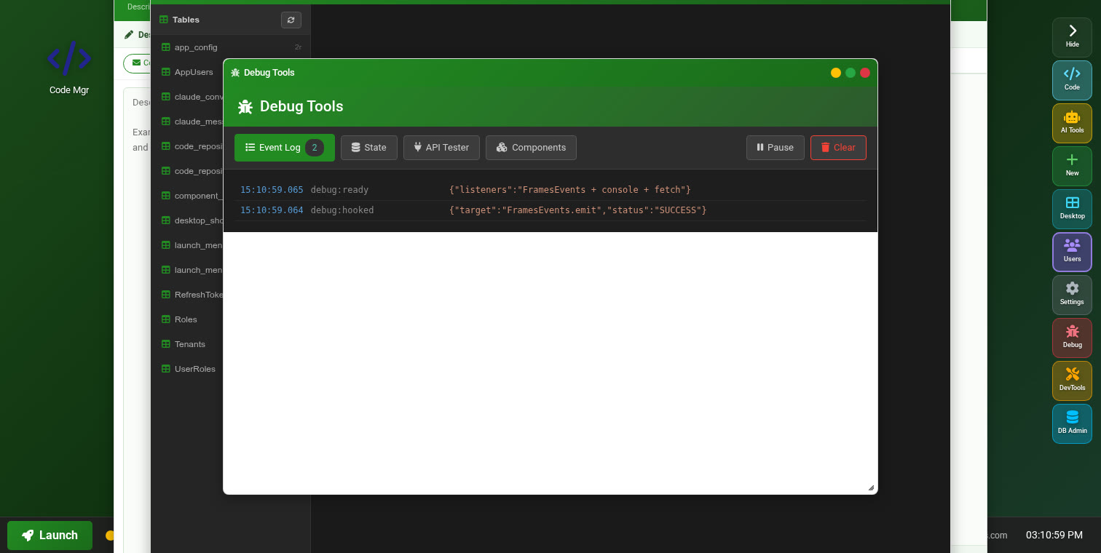The height and width of the screenshot is (553, 1101).
Task: Select the Tenants table
Action: point(189,343)
